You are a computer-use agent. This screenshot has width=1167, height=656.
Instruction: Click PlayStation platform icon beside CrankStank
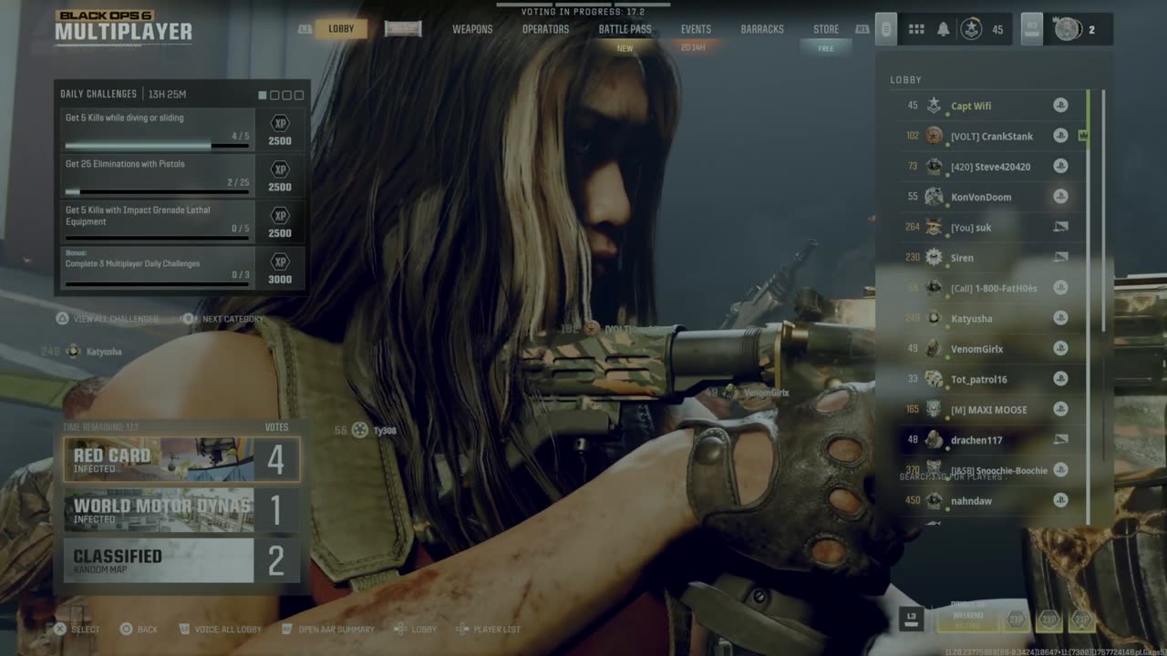[1060, 136]
